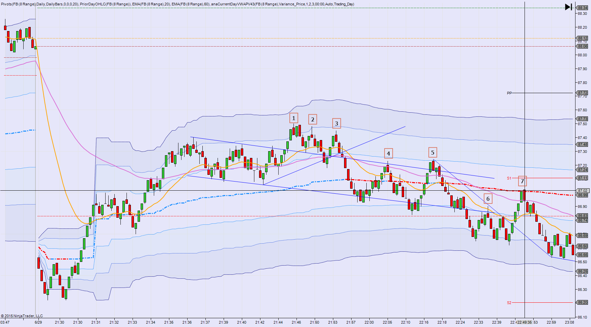Click the 88.20 price axis label

point(582,27)
